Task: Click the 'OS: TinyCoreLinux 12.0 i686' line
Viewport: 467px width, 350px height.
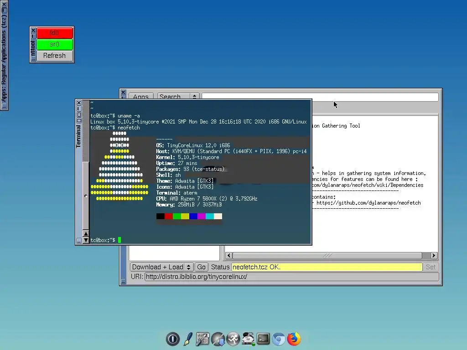Action: (x=193, y=145)
